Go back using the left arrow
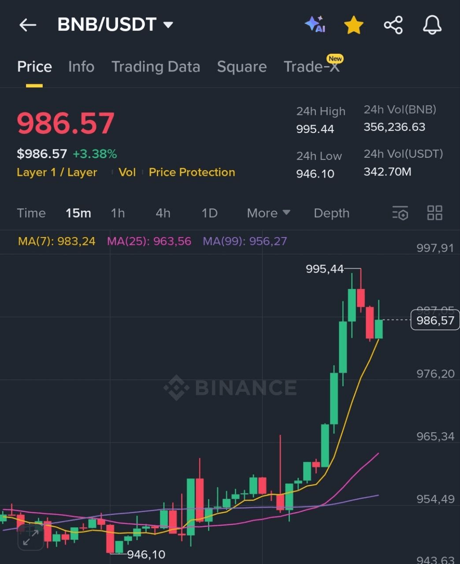The width and height of the screenshot is (460, 564). 28,25
